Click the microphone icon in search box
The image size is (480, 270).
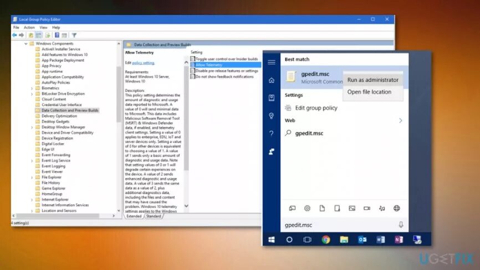click(x=401, y=225)
